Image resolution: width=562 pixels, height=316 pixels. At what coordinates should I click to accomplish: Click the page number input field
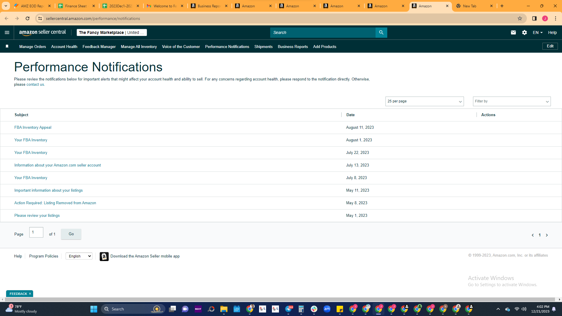click(36, 232)
